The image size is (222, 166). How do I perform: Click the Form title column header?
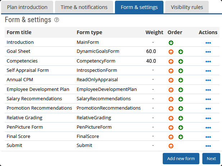click(19, 32)
